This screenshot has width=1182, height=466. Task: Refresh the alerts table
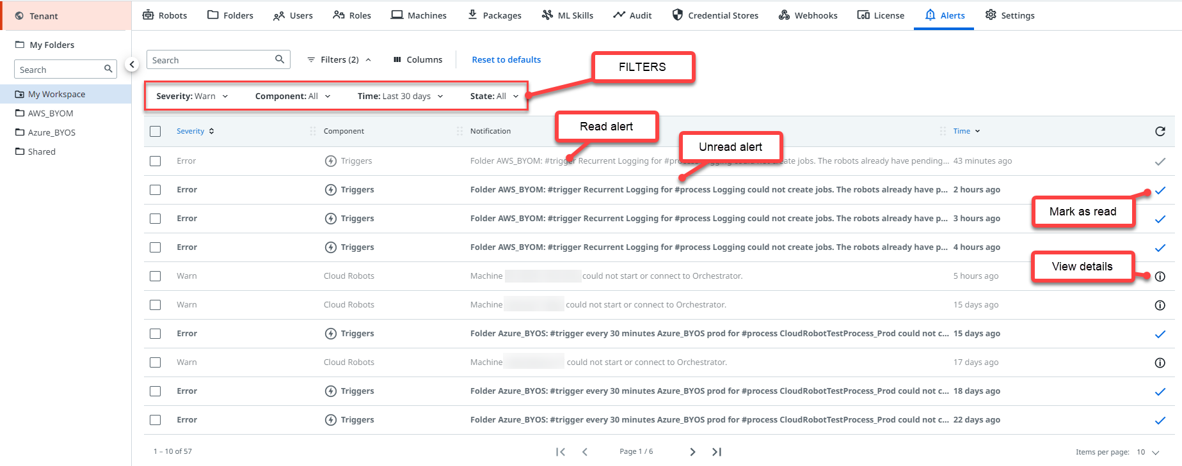1160,131
